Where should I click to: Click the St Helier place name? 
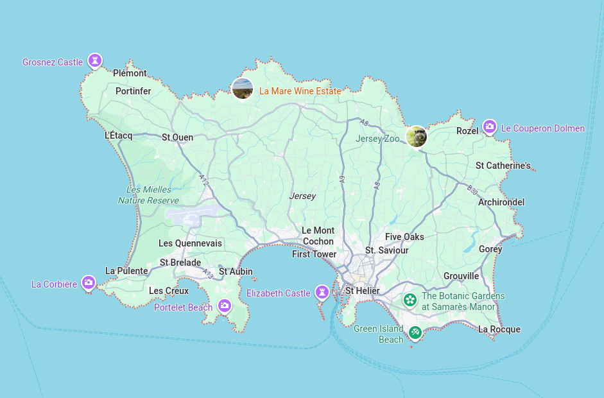point(363,291)
